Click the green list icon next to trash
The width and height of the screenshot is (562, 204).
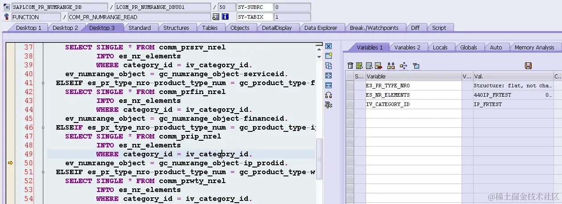click(x=359, y=65)
